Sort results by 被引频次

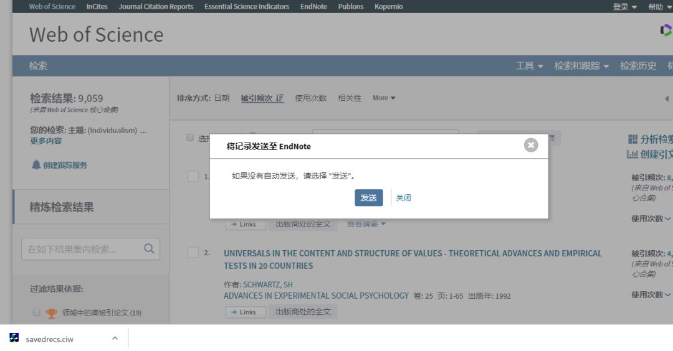pyautogui.click(x=257, y=98)
